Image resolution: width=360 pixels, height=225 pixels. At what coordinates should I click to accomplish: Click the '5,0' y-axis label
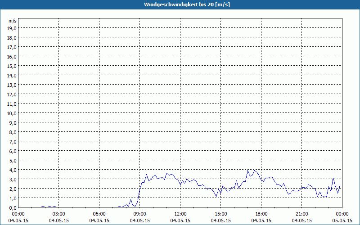(x=13, y=161)
